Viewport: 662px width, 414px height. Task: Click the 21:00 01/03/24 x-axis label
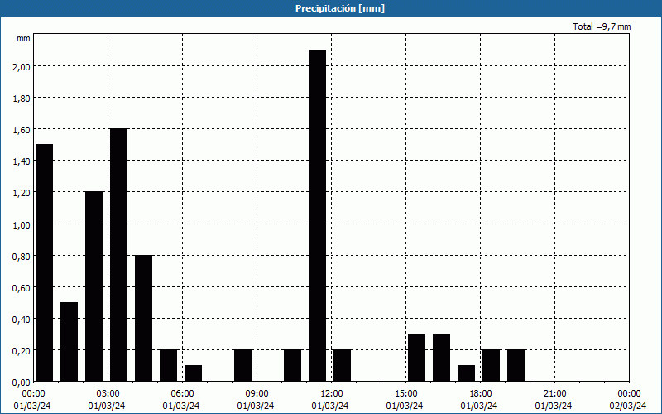(x=554, y=400)
